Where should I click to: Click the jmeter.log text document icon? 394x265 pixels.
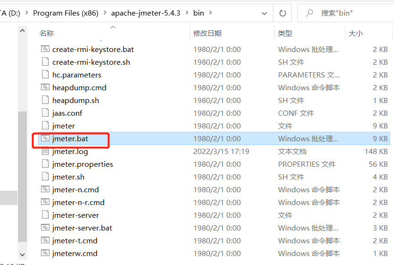click(x=45, y=151)
